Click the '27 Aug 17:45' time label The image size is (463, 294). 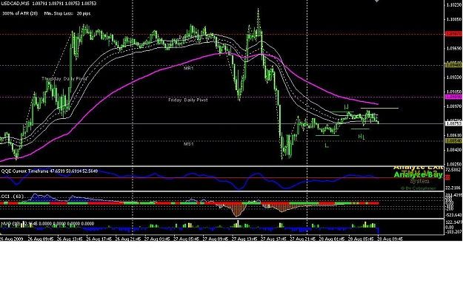pos(273,239)
